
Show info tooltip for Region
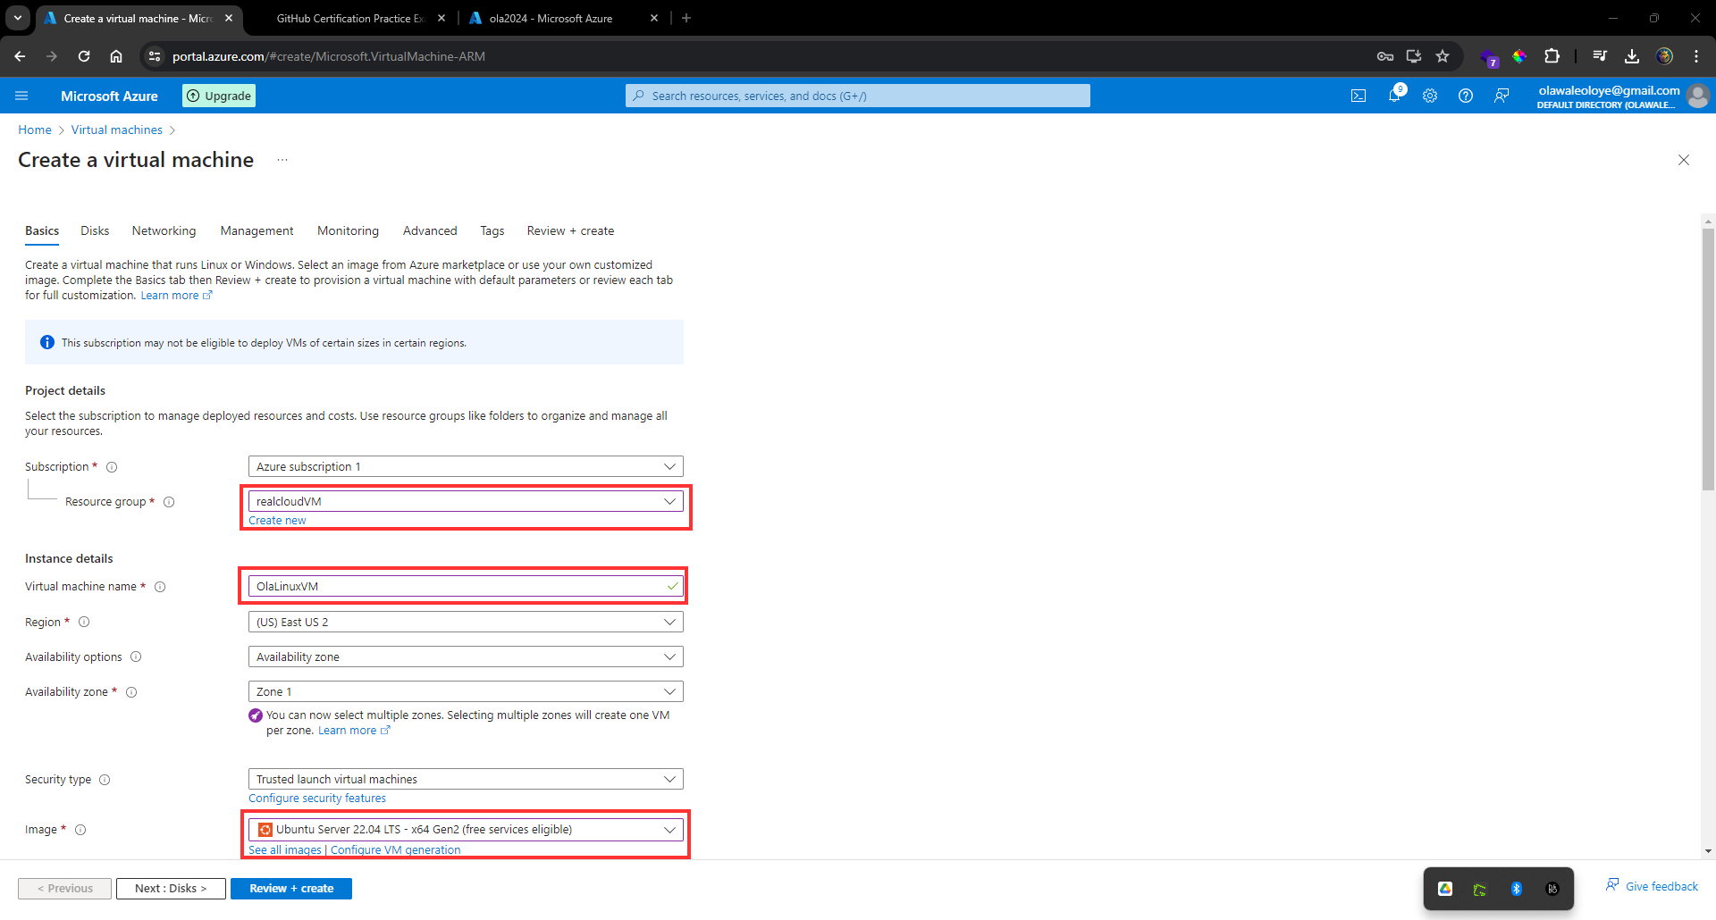tap(84, 622)
